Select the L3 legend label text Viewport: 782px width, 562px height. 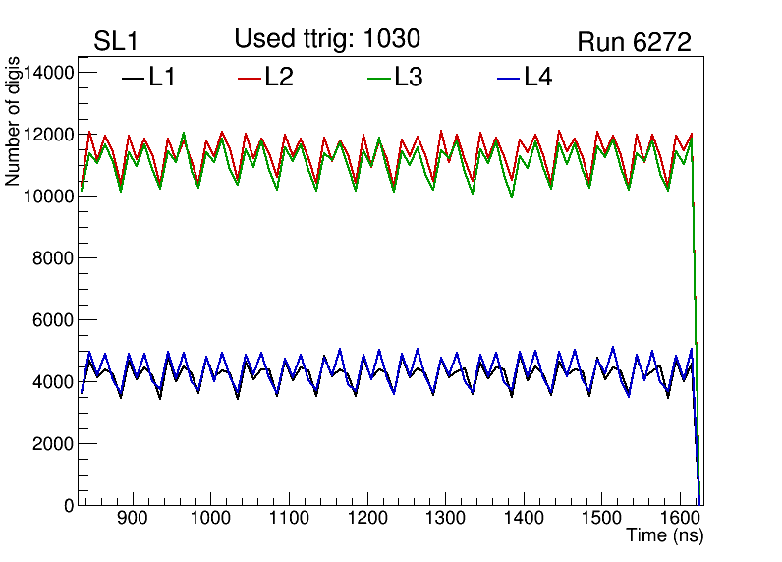tap(408, 78)
